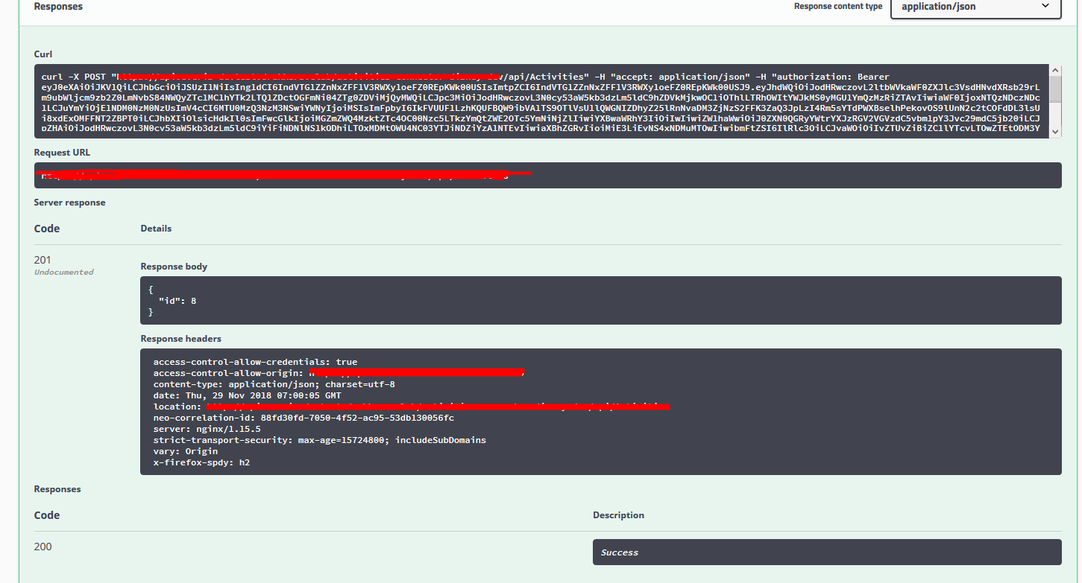Click the scrollbar up arrow on the Curl box
This screenshot has height=583, width=1082.
click(1054, 69)
